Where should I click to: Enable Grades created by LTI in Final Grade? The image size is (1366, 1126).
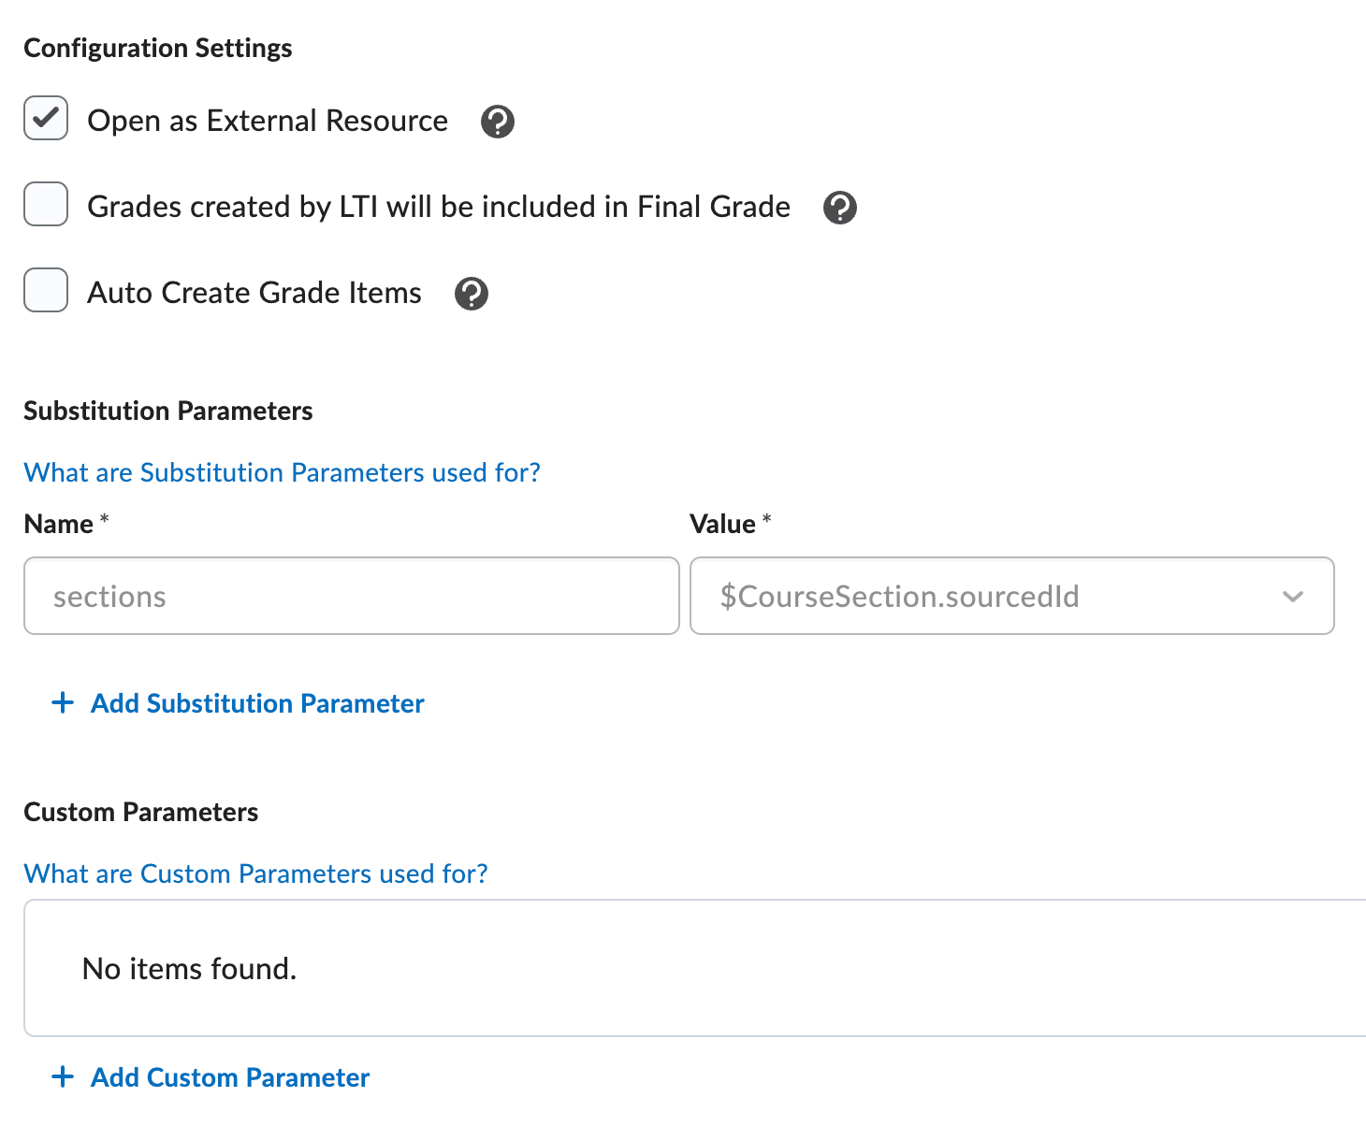(x=46, y=204)
